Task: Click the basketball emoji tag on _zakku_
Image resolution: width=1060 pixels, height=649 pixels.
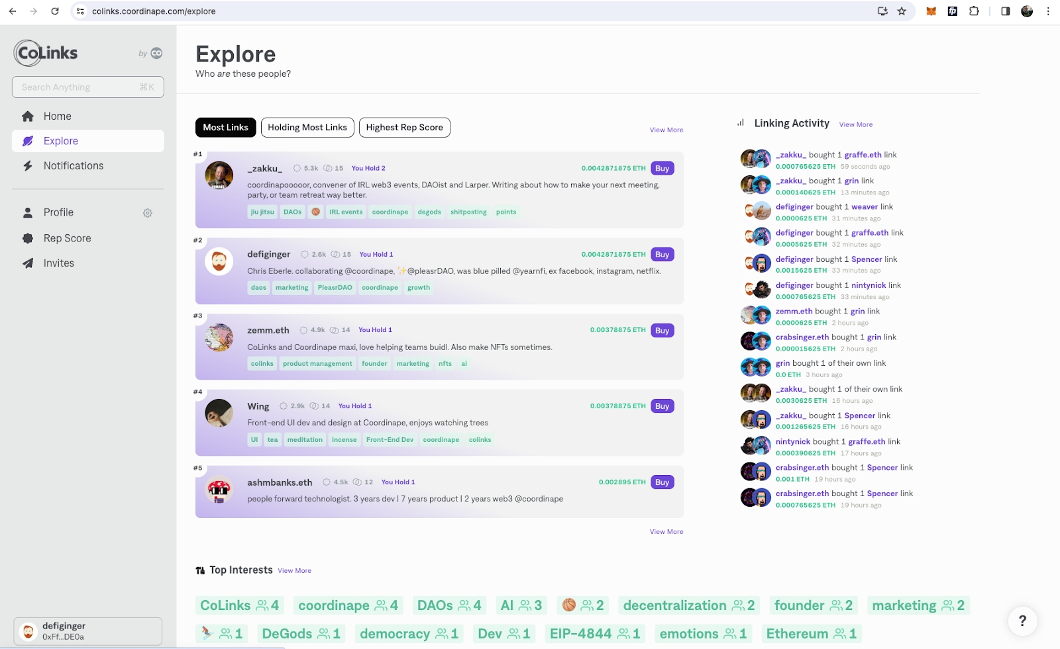Action: point(315,212)
